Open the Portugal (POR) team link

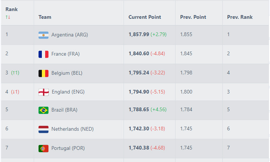pos(68,148)
